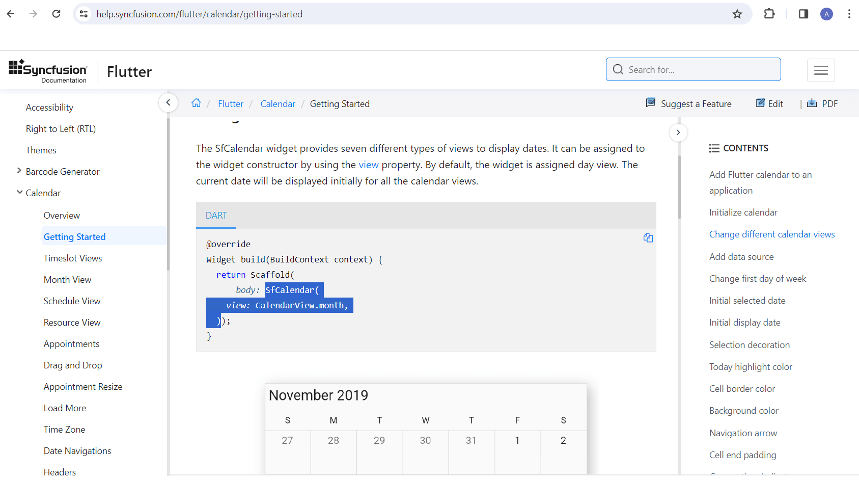Click the vertical scrollbar of the article
Image resolution: width=859 pixels, height=480 pixels.
tap(679, 186)
